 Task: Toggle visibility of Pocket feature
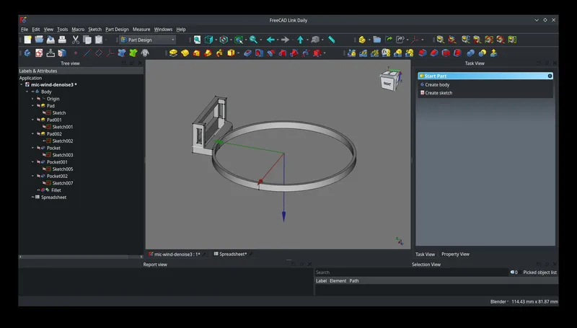(x=39, y=148)
